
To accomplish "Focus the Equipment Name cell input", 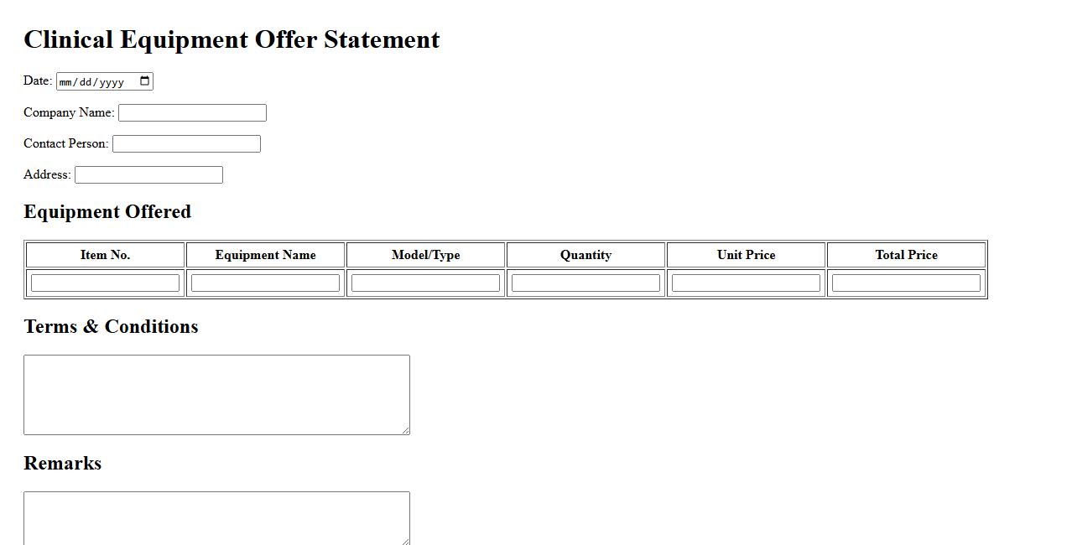I will pos(265,283).
